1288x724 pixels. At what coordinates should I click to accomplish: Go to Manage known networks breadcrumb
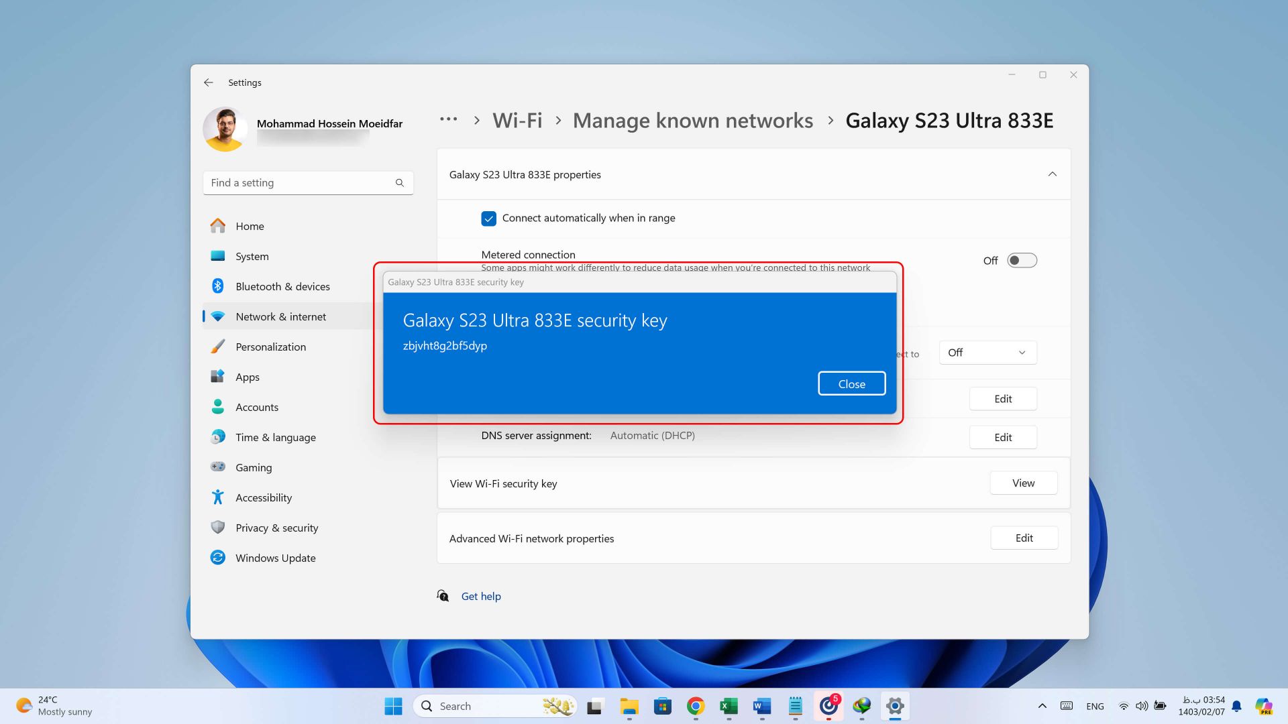(692, 120)
